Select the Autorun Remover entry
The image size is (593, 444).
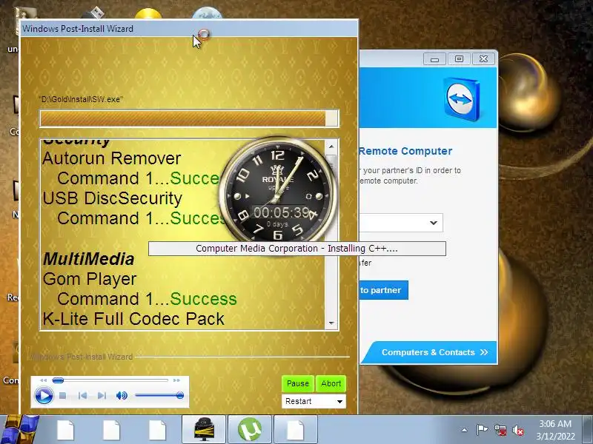(112, 158)
